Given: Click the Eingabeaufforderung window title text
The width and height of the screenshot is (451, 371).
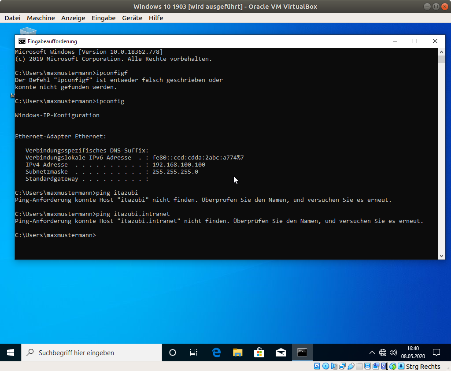Looking at the screenshot, I should point(52,41).
